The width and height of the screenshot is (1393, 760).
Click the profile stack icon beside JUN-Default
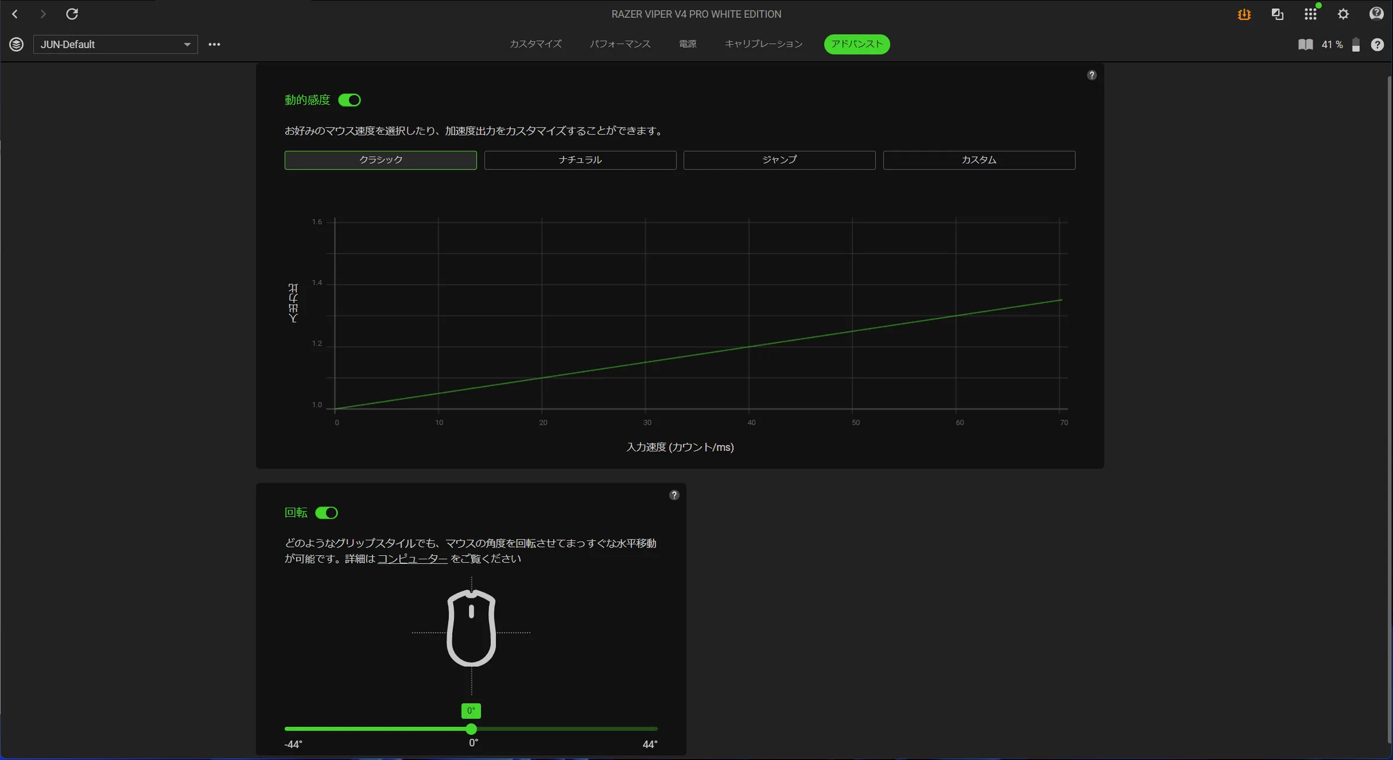pos(16,44)
